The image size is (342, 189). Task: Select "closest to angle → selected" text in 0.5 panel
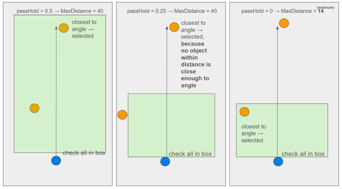pyautogui.click(x=84, y=29)
